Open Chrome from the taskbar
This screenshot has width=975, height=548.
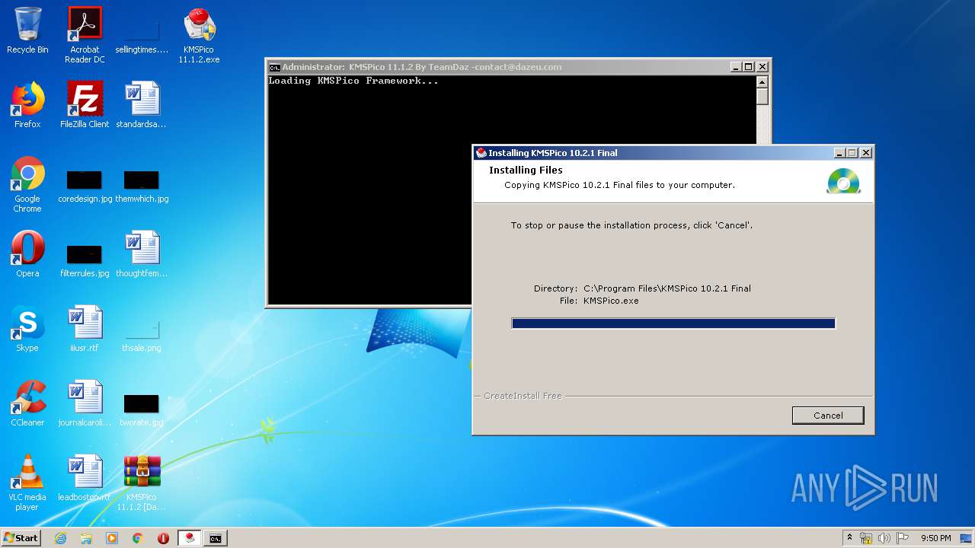(x=138, y=538)
